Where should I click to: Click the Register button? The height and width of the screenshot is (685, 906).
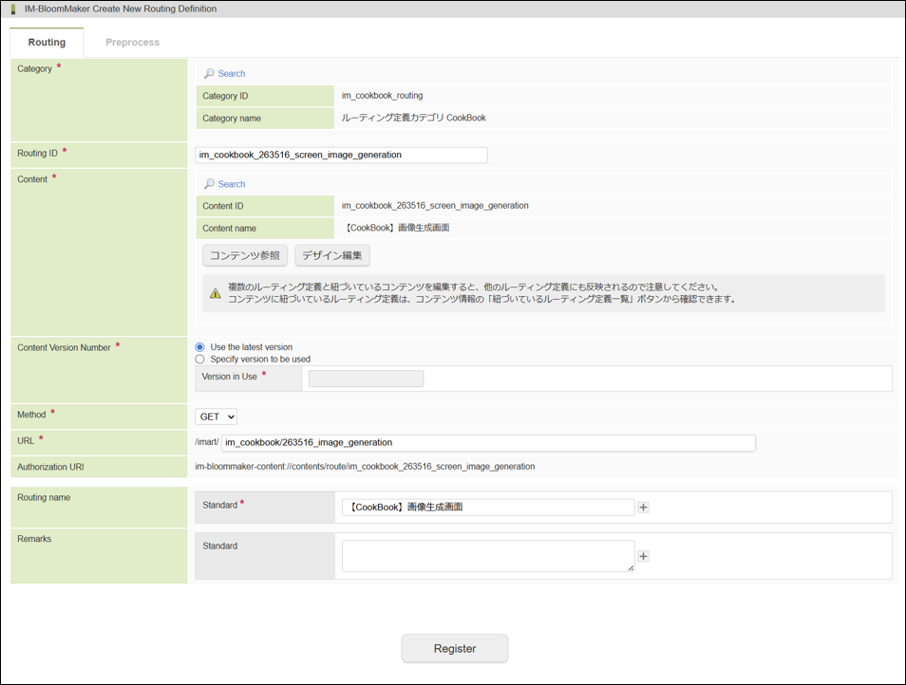(454, 649)
